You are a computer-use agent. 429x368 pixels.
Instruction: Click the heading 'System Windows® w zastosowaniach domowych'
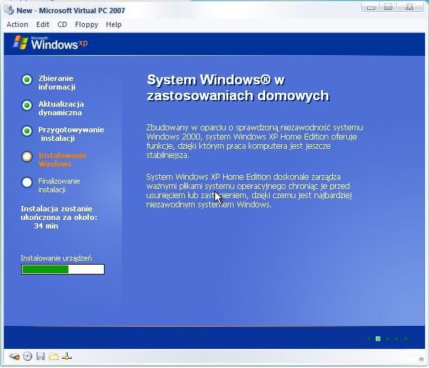tap(238, 88)
